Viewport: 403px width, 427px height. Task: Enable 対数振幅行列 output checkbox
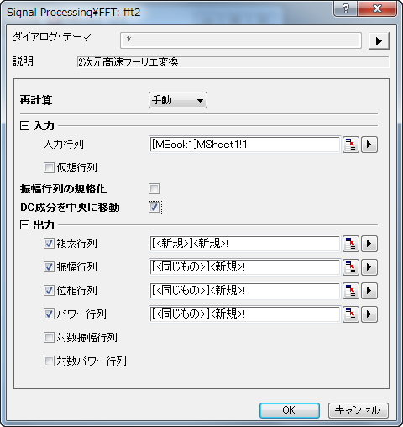pyautogui.click(x=49, y=338)
